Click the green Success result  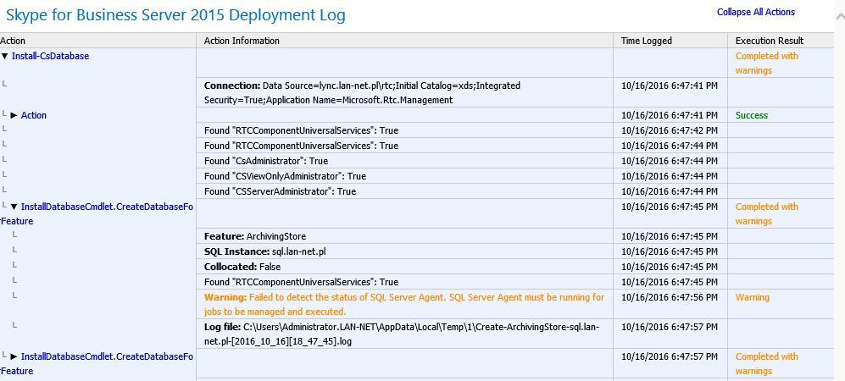click(x=752, y=115)
